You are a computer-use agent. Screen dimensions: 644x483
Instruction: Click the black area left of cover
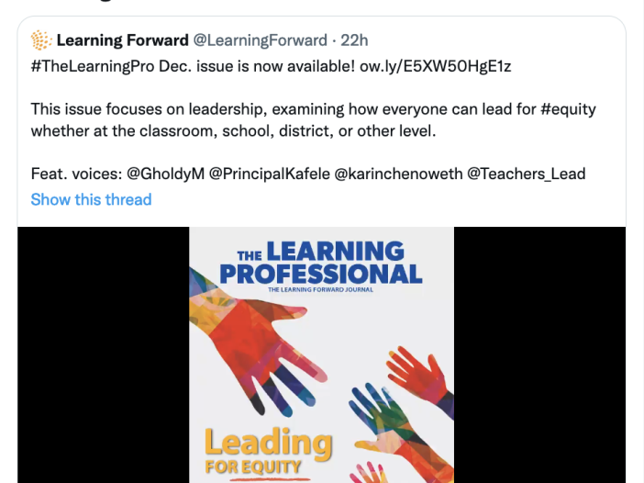pyautogui.click(x=103, y=354)
